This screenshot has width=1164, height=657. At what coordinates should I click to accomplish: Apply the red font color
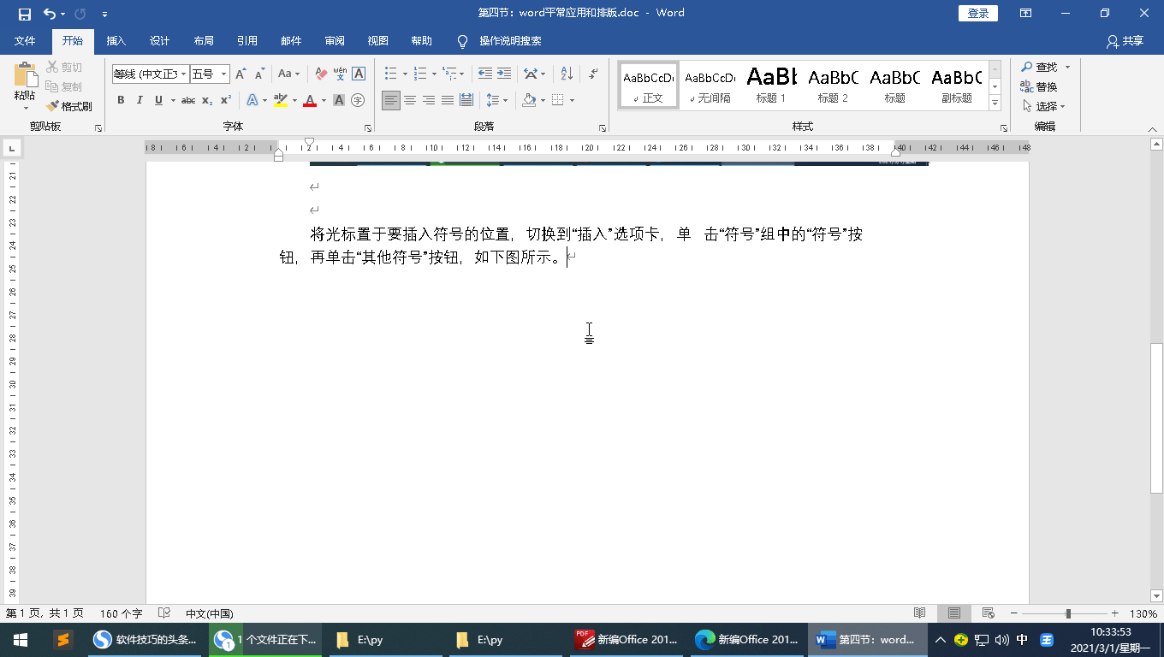click(310, 100)
